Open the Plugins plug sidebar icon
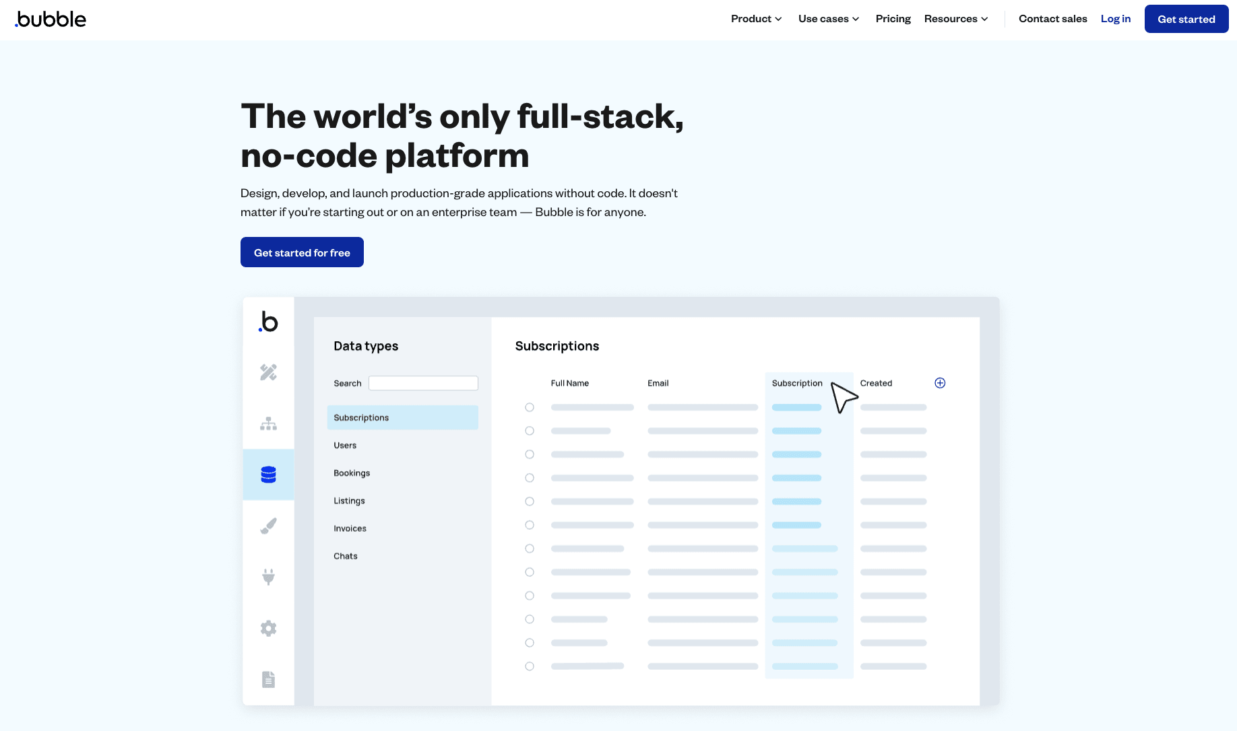The width and height of the screenshot is (1237, 731). 268,577
